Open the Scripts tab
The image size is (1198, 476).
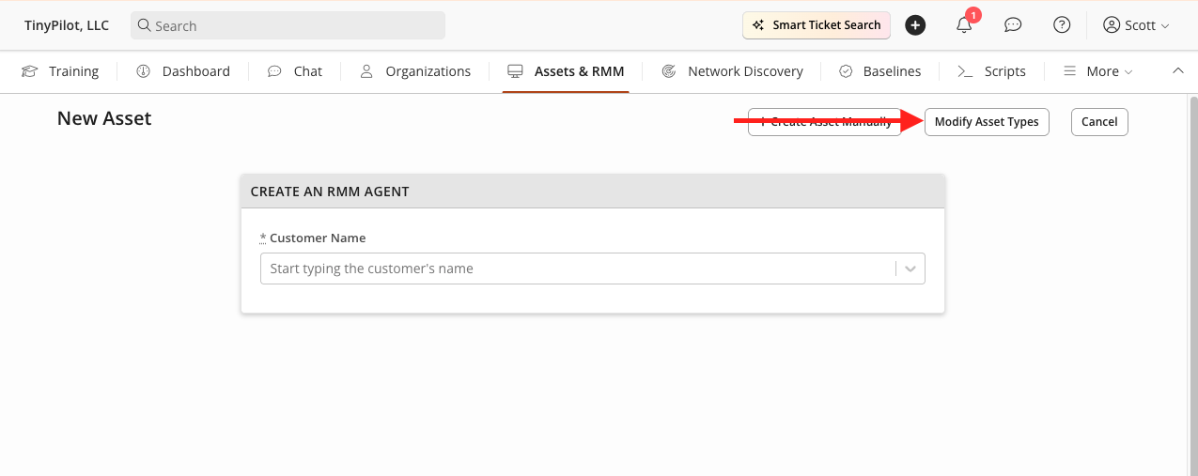click(991, 71)
